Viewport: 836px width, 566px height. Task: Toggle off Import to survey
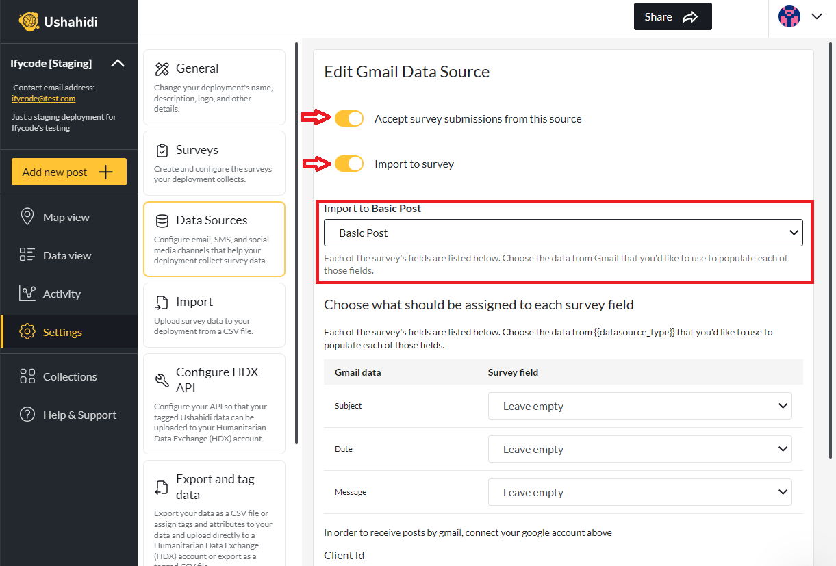tap(349, 164)
